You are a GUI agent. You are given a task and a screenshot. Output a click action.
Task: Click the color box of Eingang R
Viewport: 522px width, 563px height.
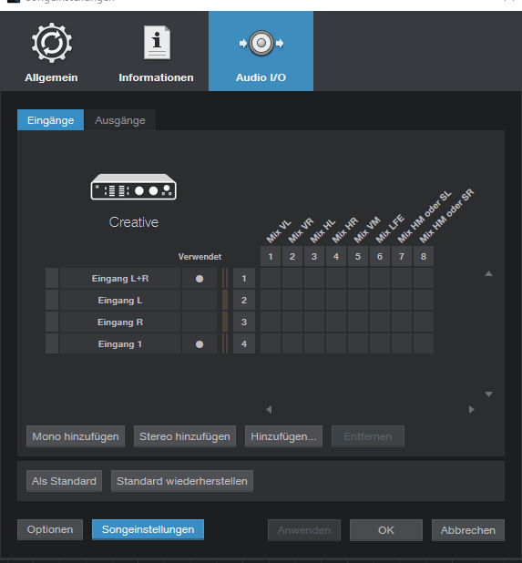click(52, 322)
